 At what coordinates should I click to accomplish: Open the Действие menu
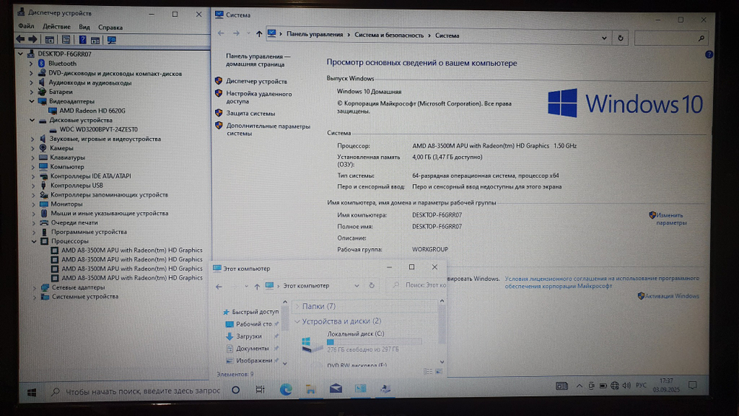[57, 27]
